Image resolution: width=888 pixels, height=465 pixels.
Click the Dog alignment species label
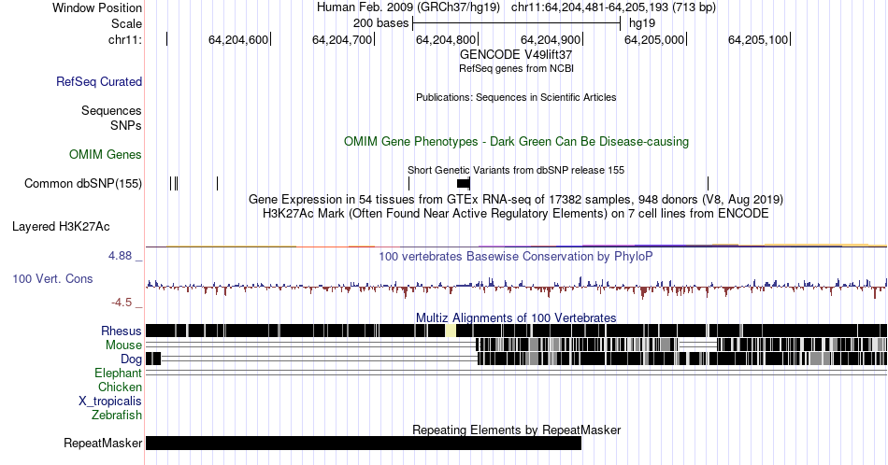point(132,359)
